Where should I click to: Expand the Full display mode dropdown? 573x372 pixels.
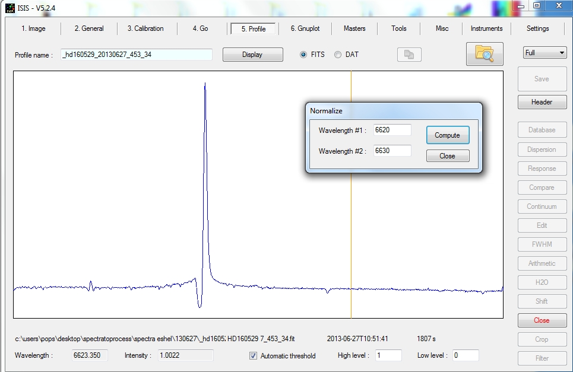544,53
